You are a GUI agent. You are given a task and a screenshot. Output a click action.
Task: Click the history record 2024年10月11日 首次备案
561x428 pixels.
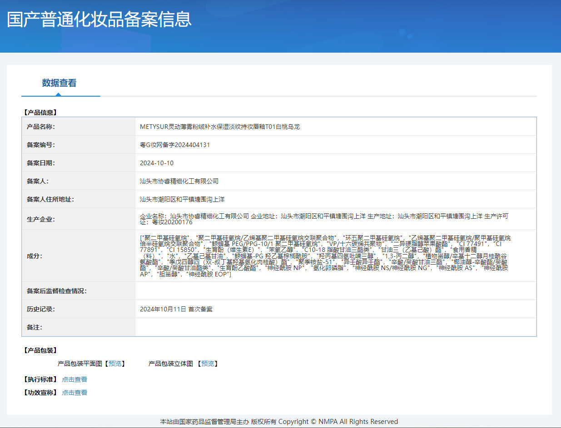click(x=176, y=309)
